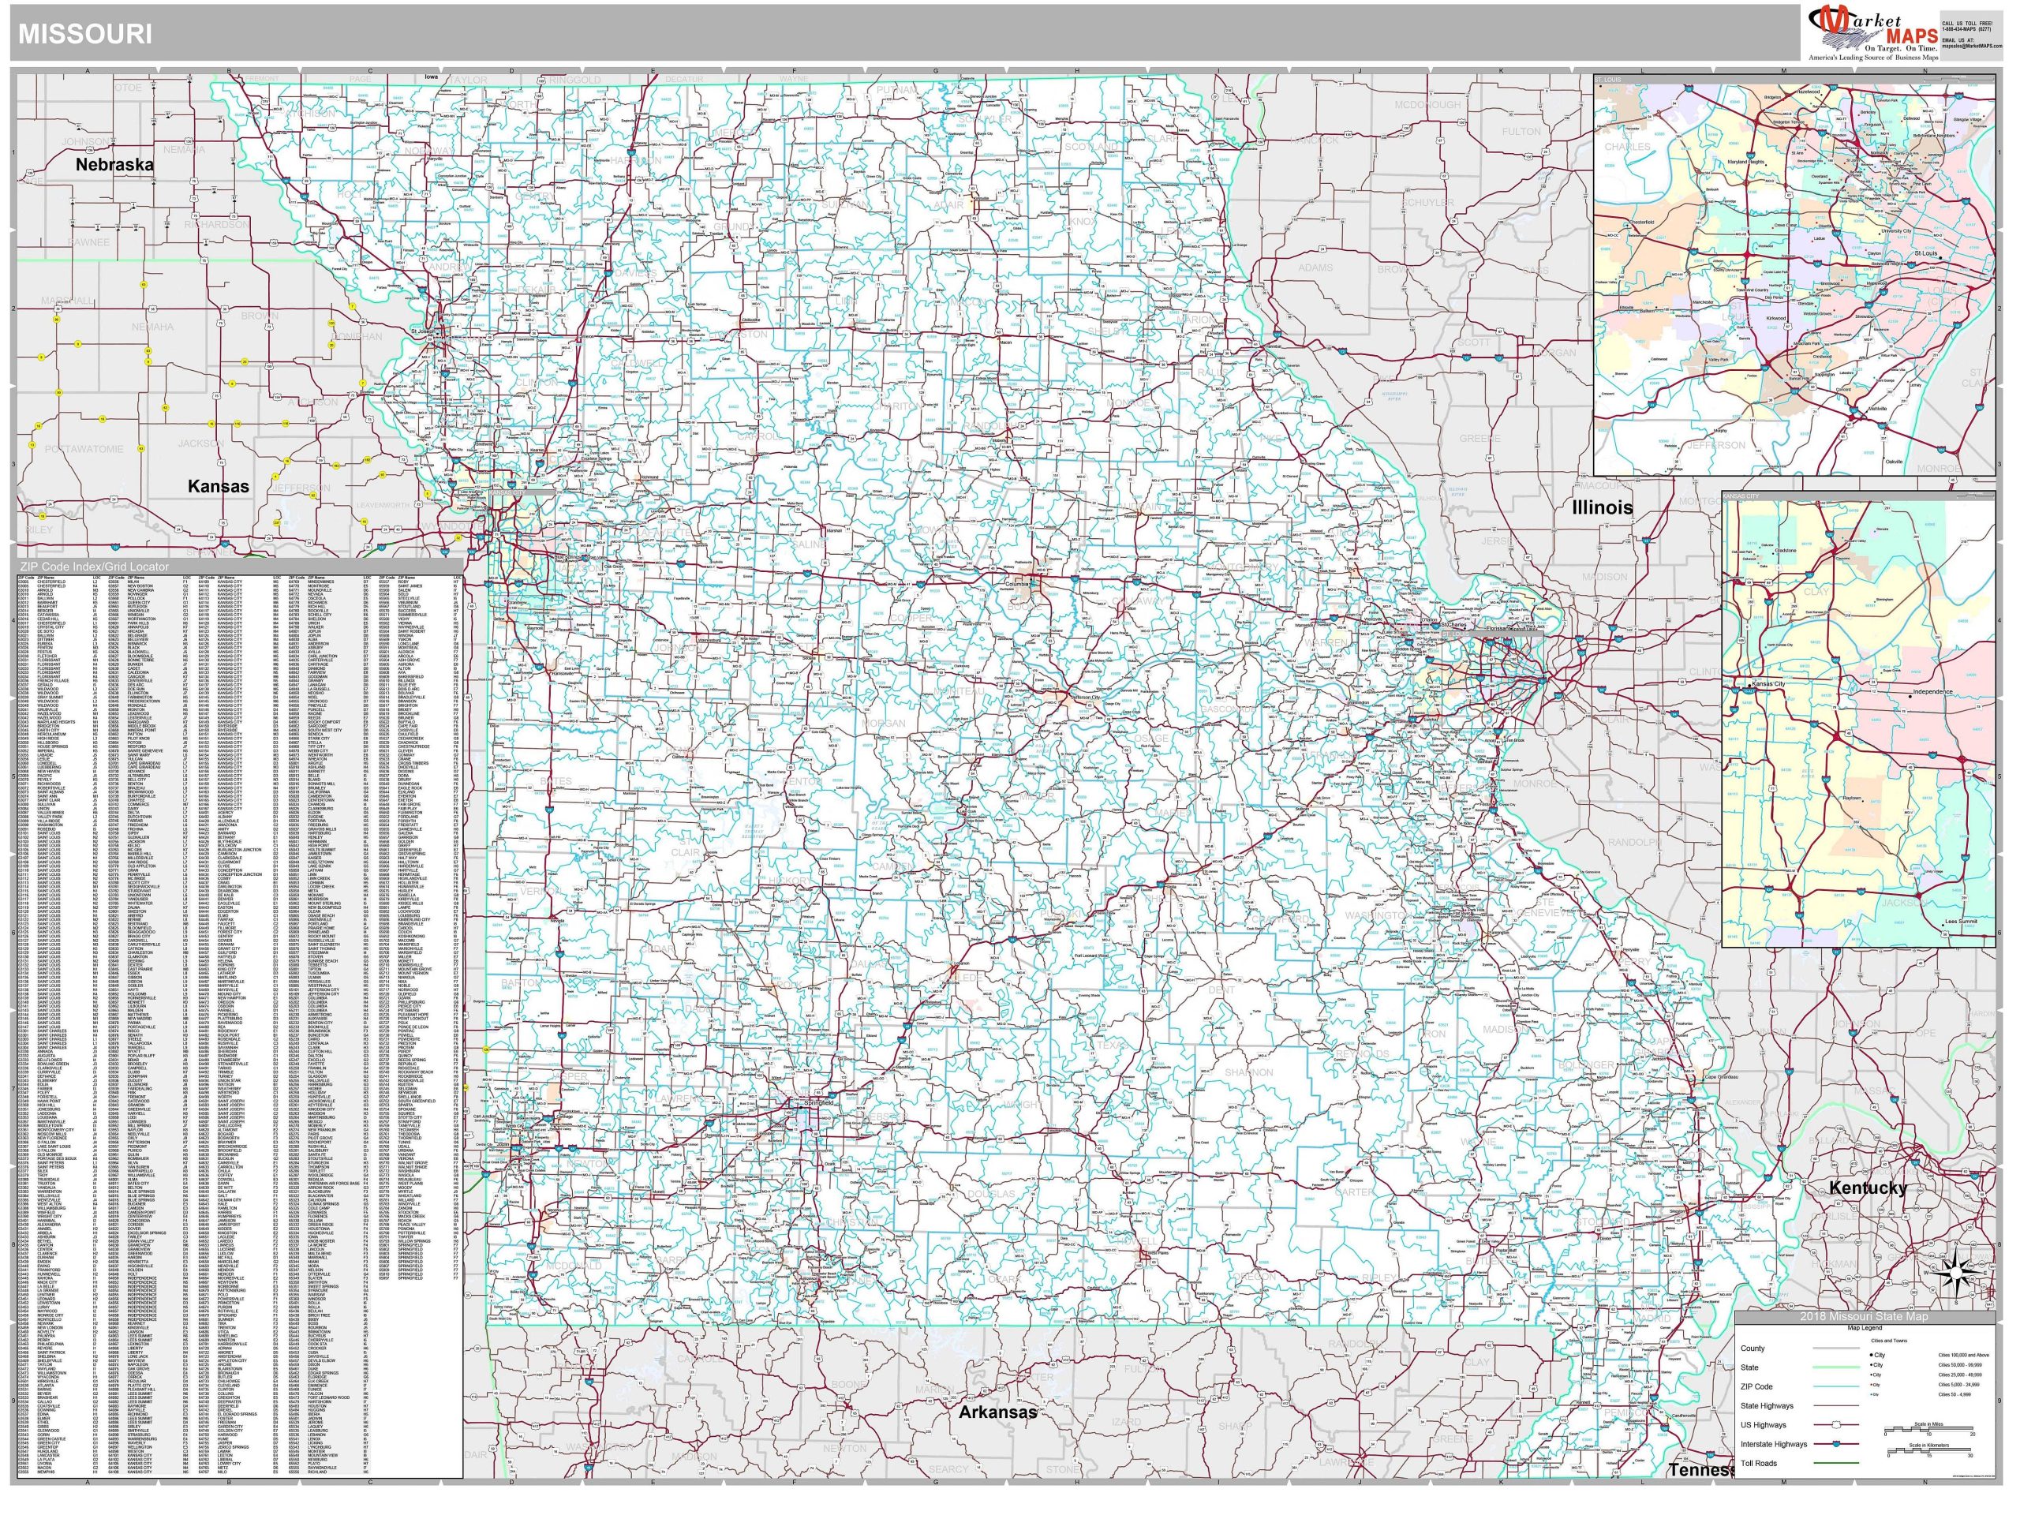Click the 'State Highways' legend label
Viewport: 2020px width, 1515px height.
tap(1767, 1406)
